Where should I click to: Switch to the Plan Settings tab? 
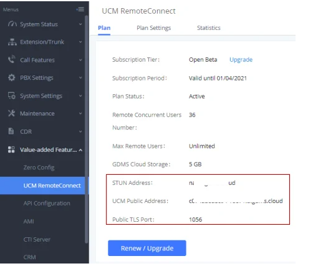coord(154,28)
